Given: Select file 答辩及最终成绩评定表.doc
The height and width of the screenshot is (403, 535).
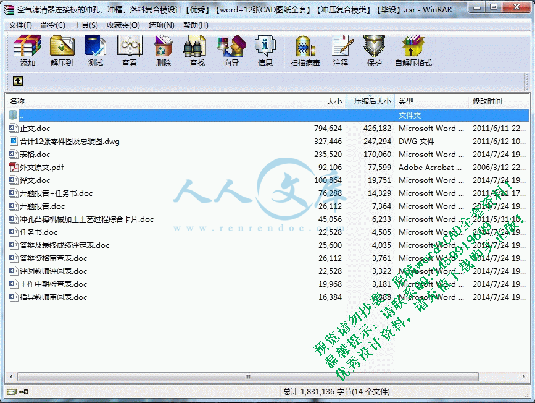Looking at the screenshot, I should point(65,245).
